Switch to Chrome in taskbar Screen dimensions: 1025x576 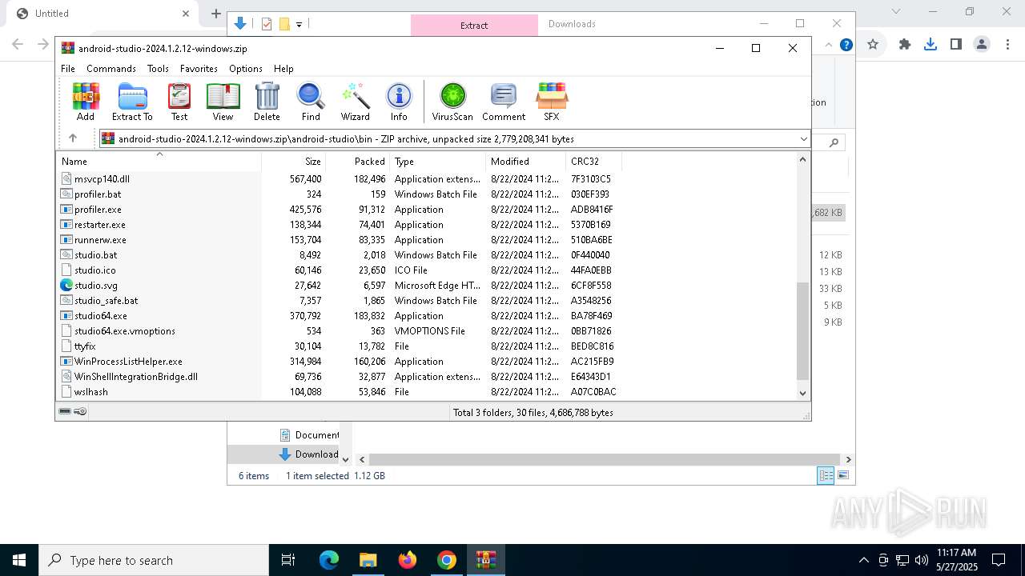[x=447, y=560]
